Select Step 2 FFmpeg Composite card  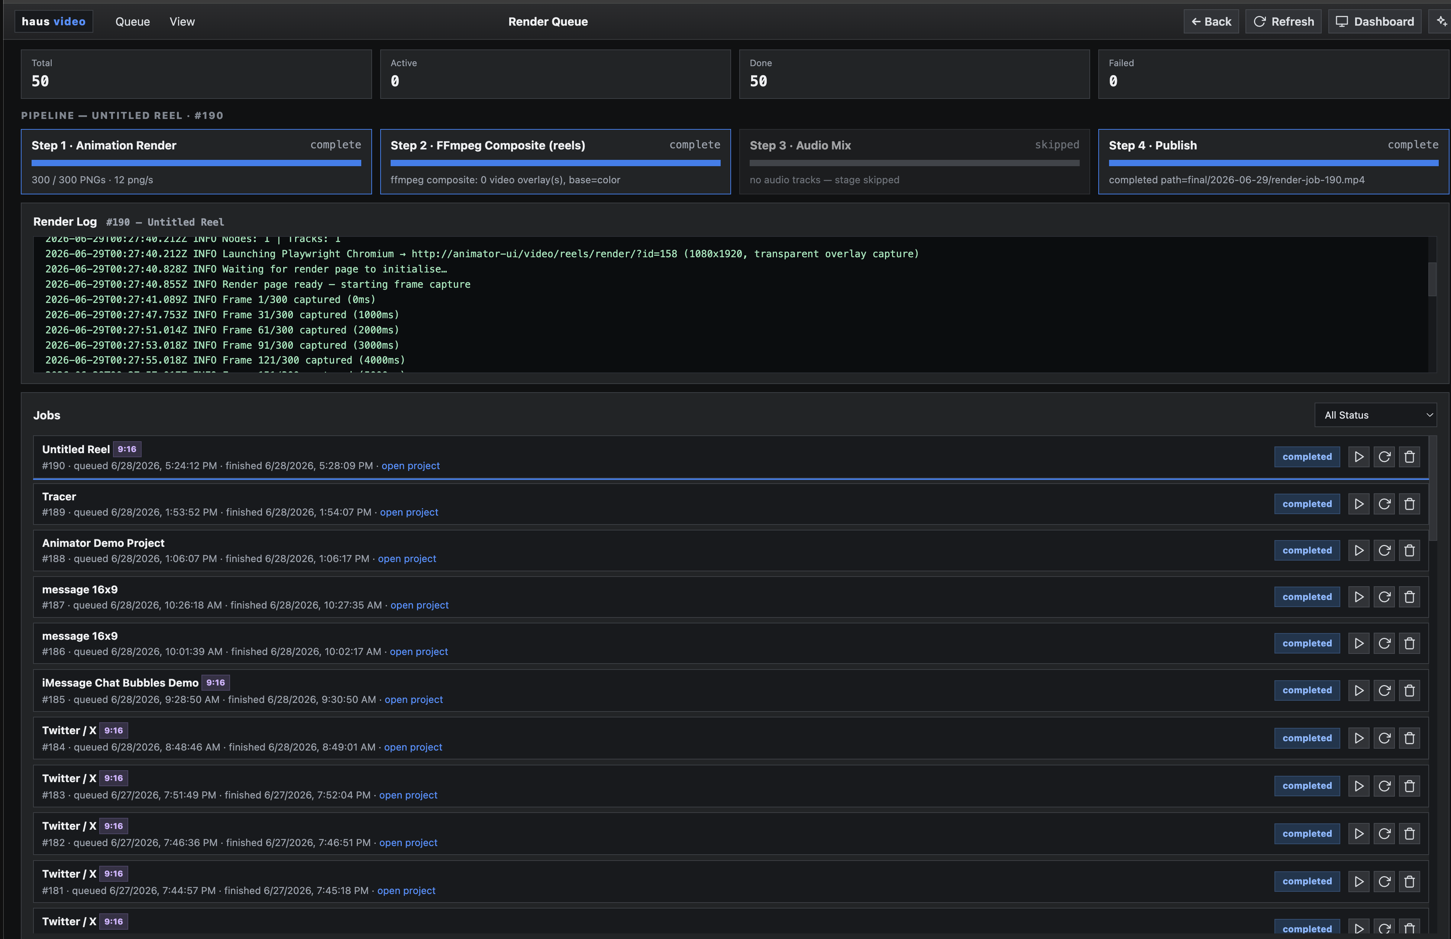[x=555, y=162]
